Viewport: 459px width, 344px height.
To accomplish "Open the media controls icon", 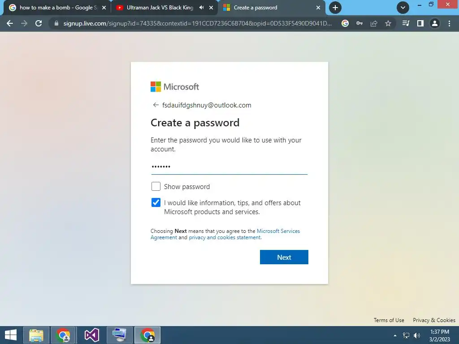I will pyautogui.click(x=406, y=23).
